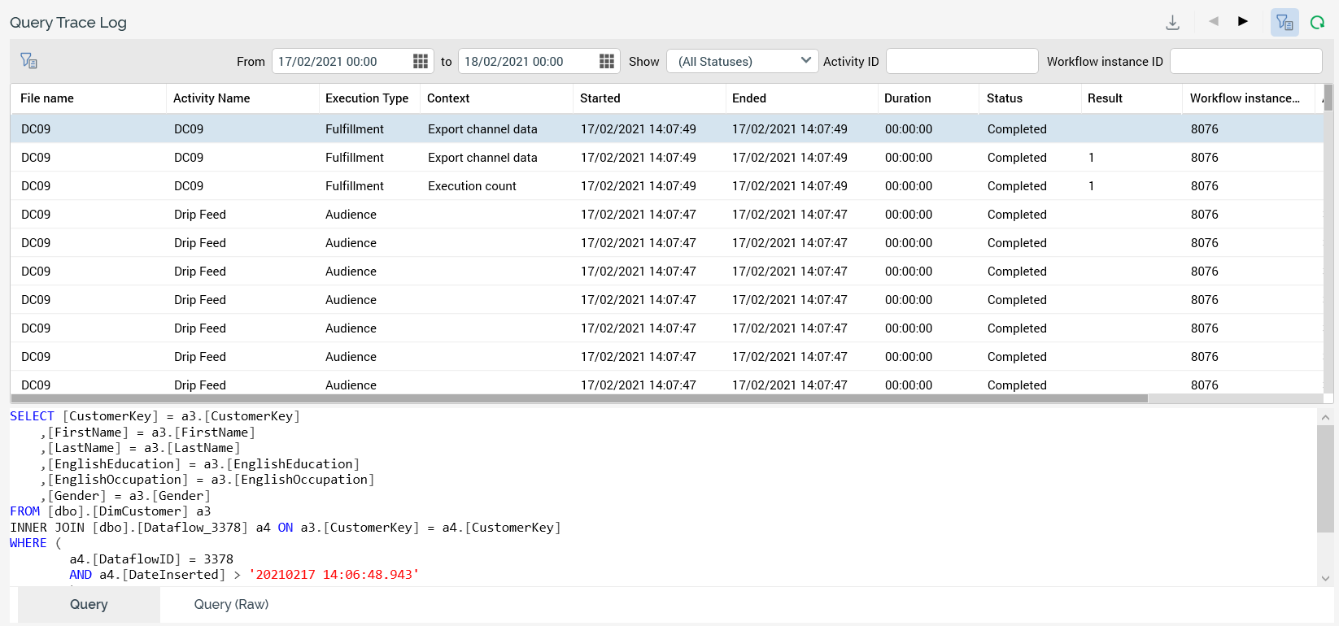The width and height of the screenshot is (1339, 626).
Task: Click the Workflow instance ID input field
Action: pyautogui.click(x=1245, y=62)
